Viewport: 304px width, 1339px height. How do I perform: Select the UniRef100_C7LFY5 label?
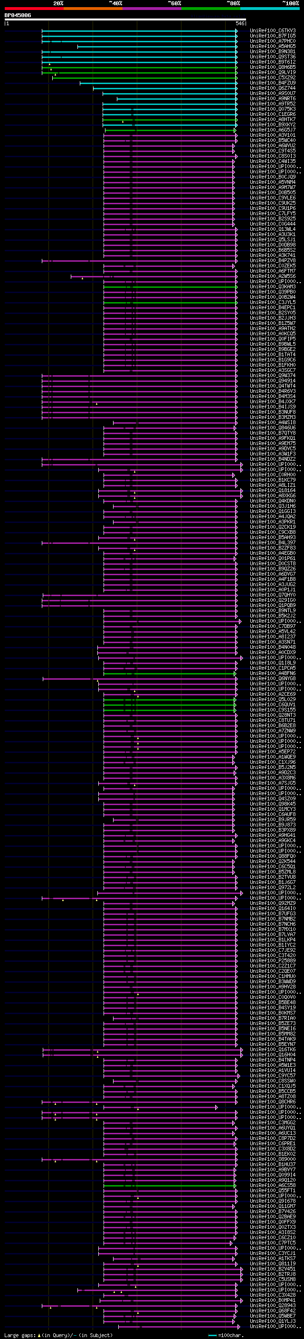(x=273, y=214)
